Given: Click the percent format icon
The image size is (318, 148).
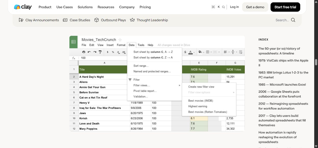Looking at the screenshot, I should pos(113,52).
